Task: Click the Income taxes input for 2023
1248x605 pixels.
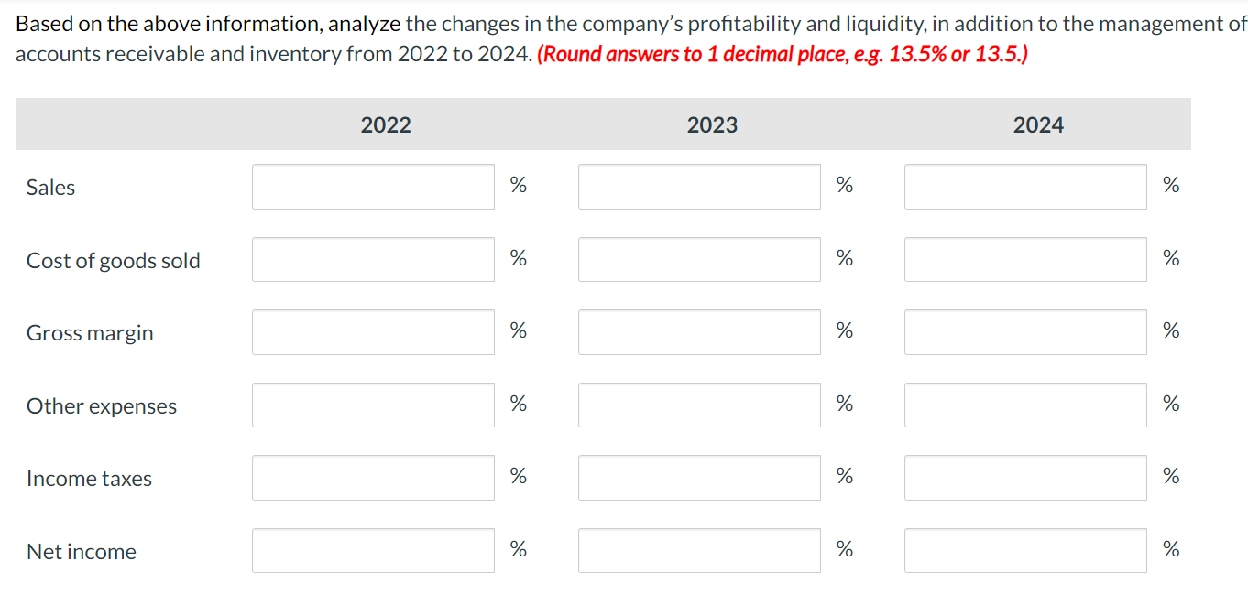Action: pos(698,477)
